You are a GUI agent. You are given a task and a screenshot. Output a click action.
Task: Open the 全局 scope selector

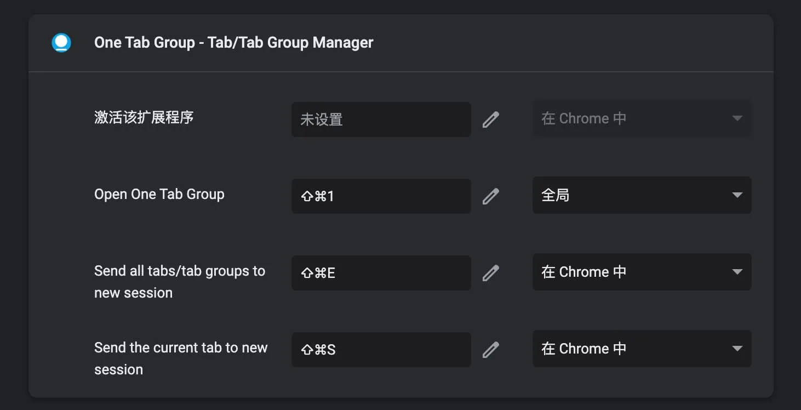click(641, 195)
